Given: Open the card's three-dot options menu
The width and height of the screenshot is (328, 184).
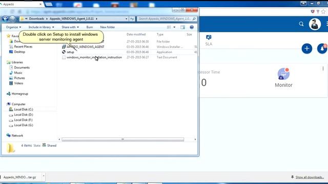Looking at the screenshot, I should (323, 68).
